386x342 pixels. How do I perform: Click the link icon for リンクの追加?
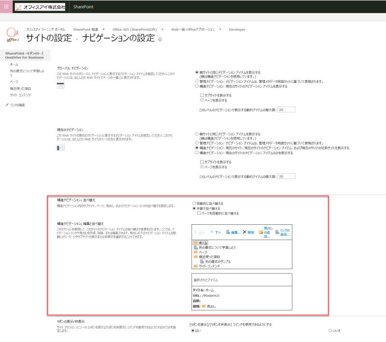277,232
